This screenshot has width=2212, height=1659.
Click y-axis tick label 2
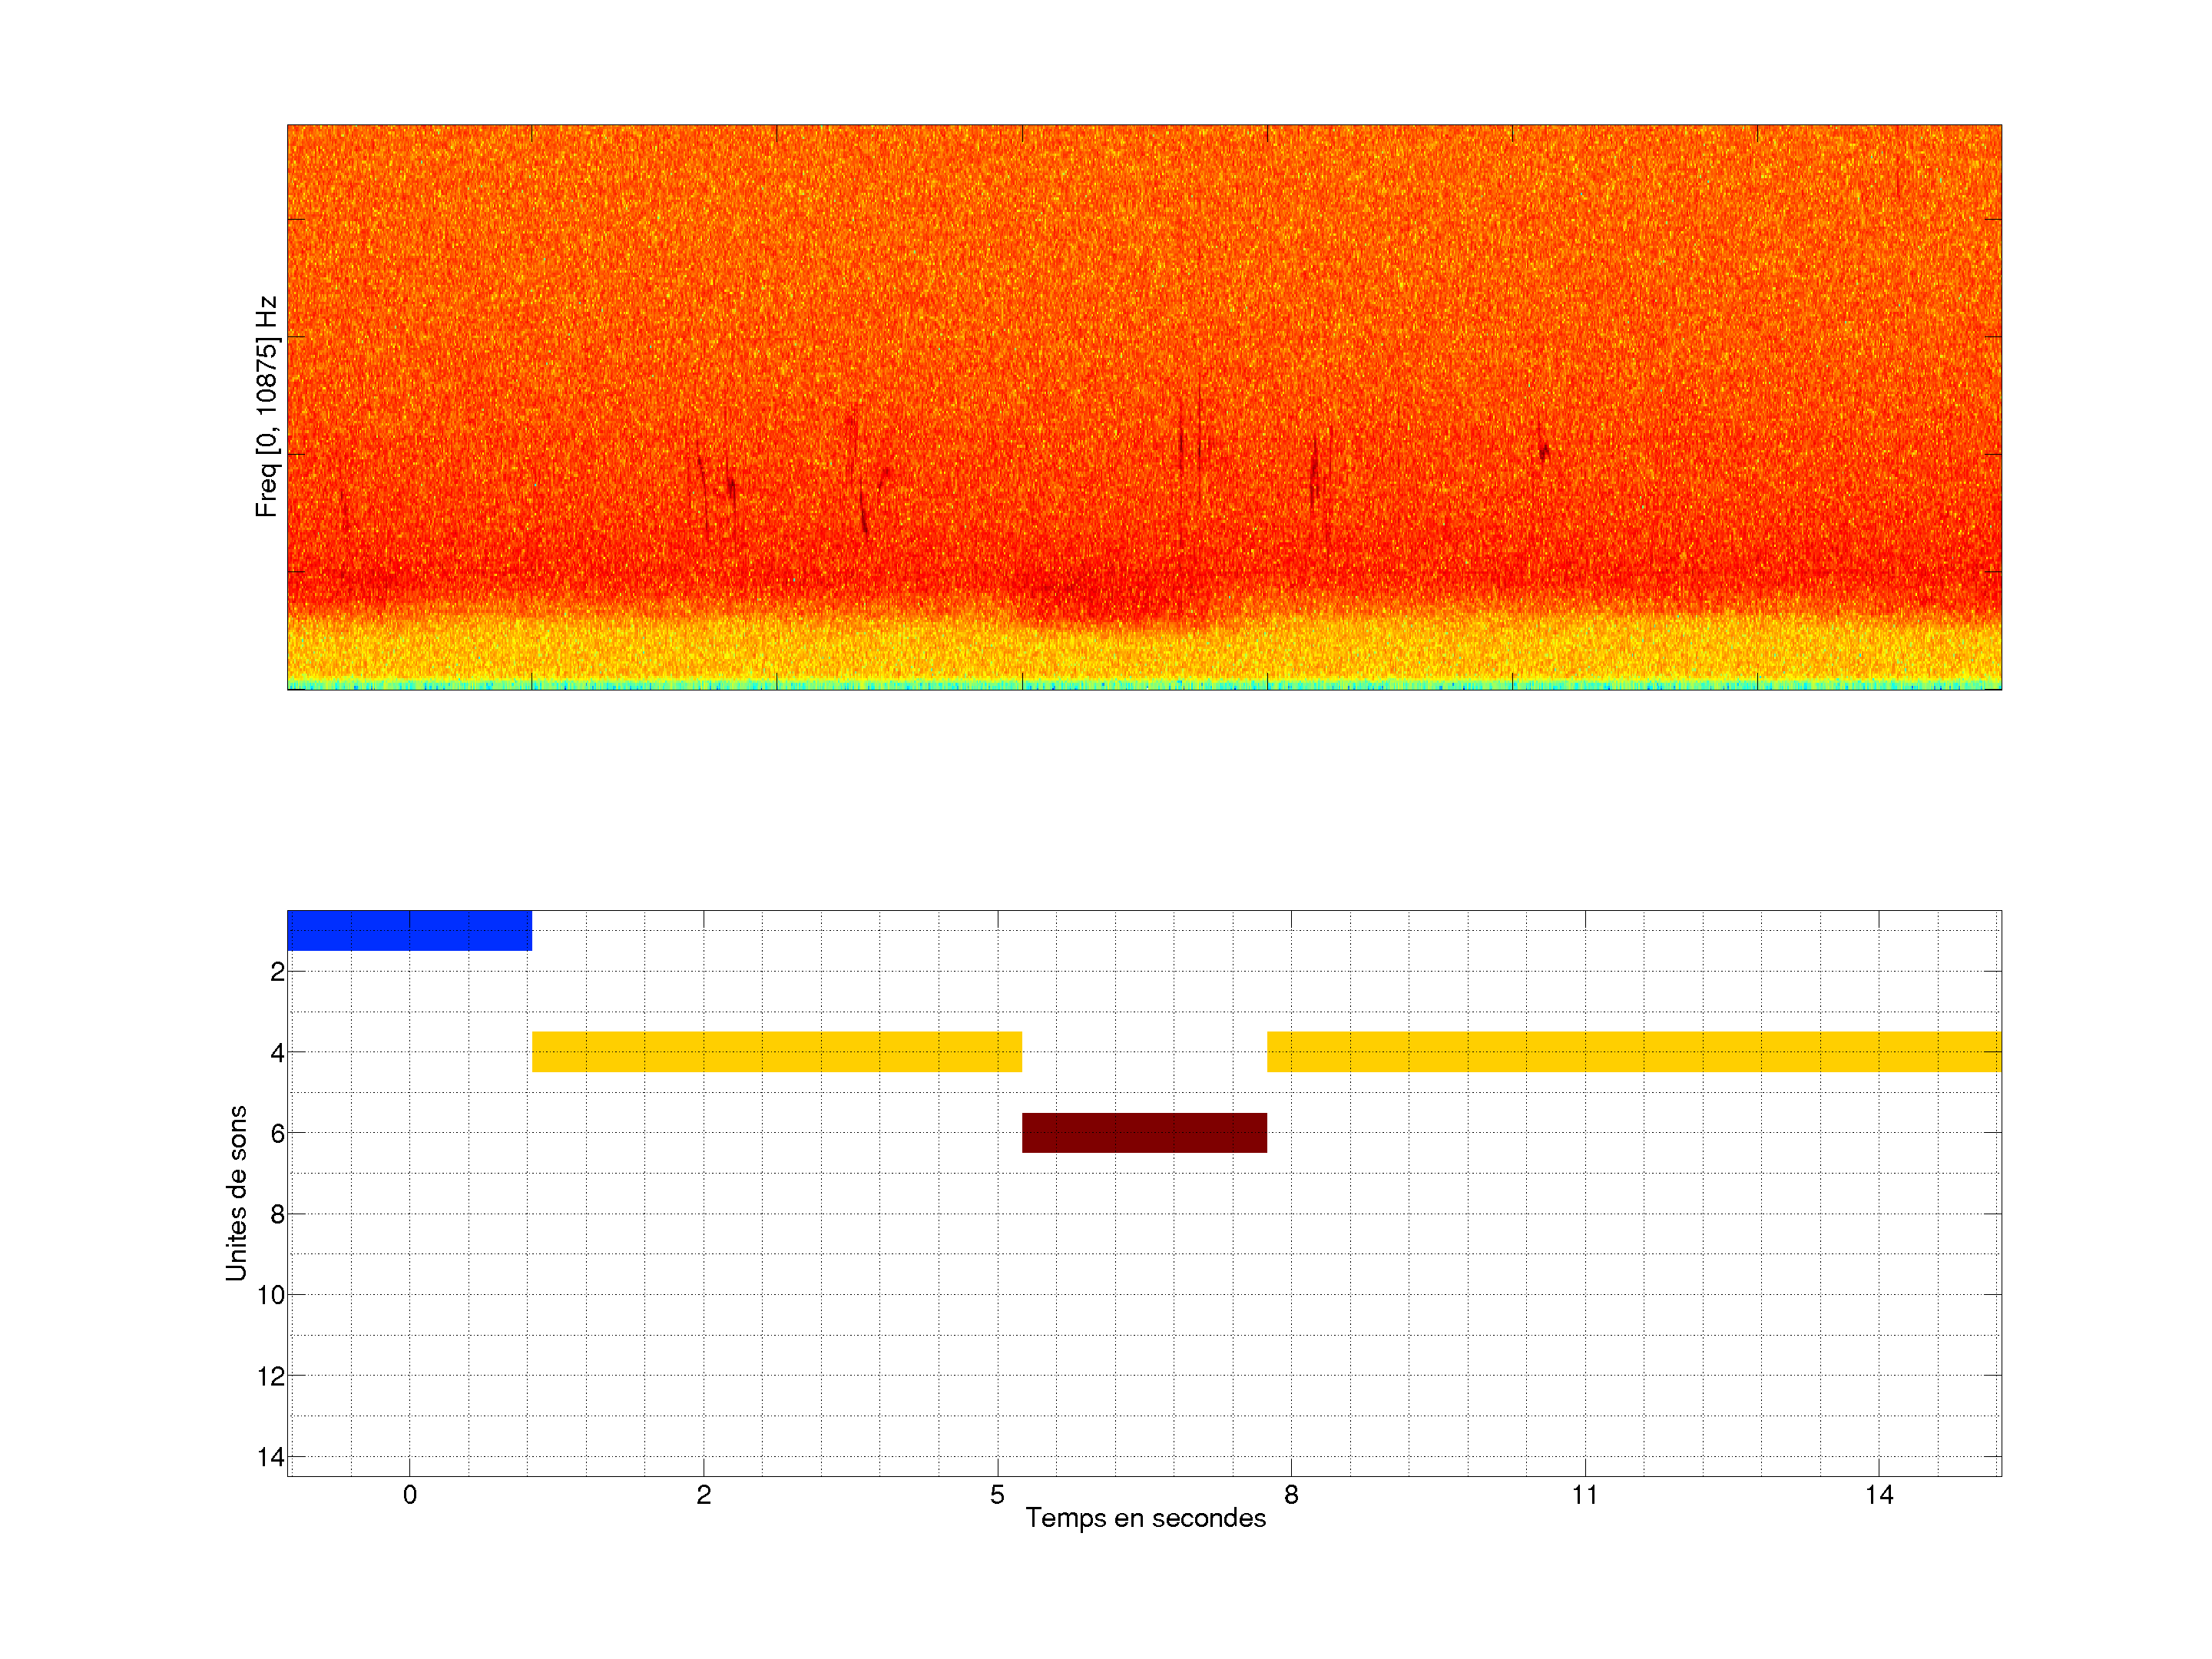coord(277,972)
